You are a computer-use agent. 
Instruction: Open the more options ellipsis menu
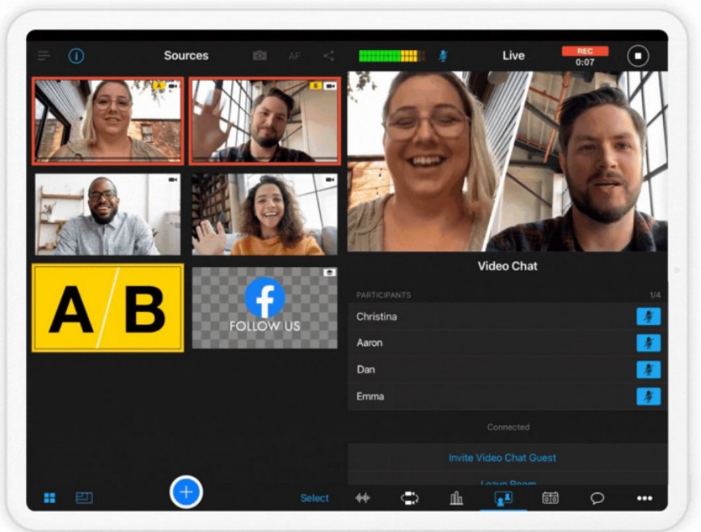[x=644, y=499]
